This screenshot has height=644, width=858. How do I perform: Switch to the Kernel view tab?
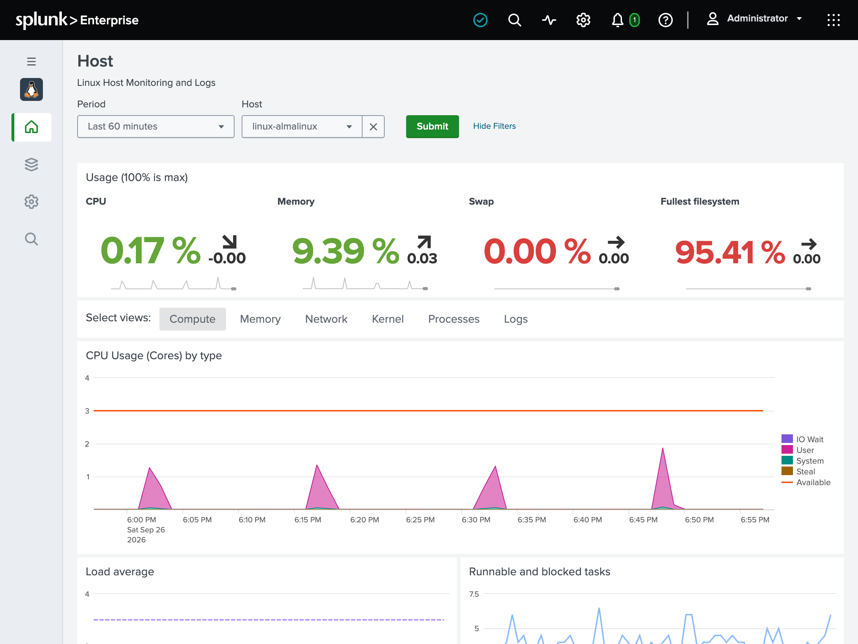(388, 319)
